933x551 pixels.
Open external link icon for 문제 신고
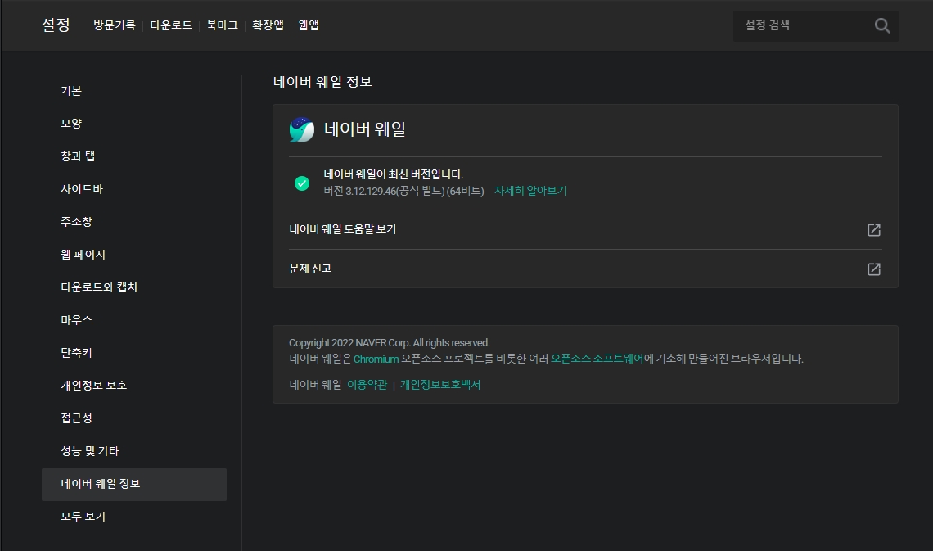873,269
